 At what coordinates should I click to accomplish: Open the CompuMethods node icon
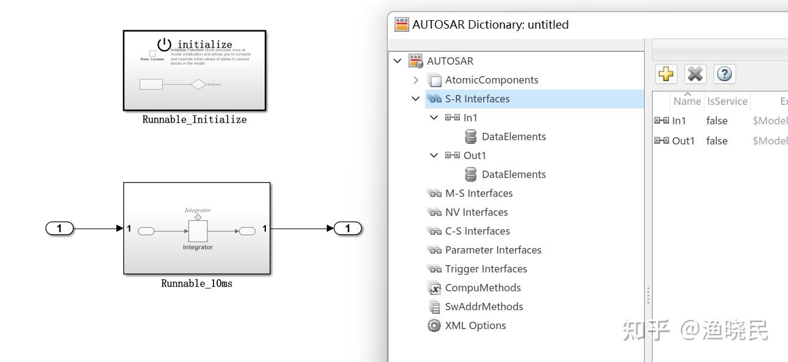pos(434,288)
